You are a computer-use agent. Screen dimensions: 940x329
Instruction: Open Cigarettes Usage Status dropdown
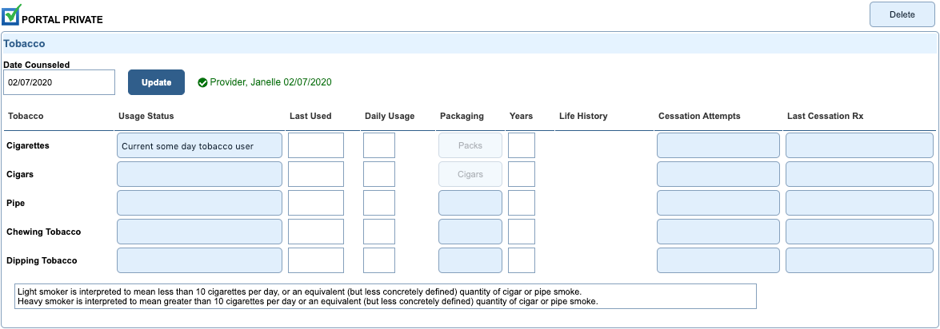click(x=199, y=146)
